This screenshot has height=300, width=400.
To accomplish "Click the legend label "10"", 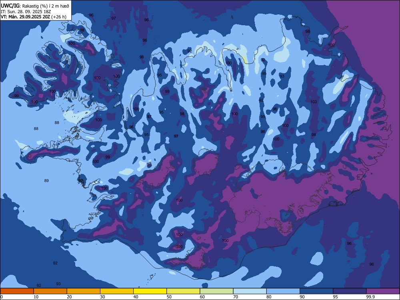I will pyautogui.click(x=36, y=297).
